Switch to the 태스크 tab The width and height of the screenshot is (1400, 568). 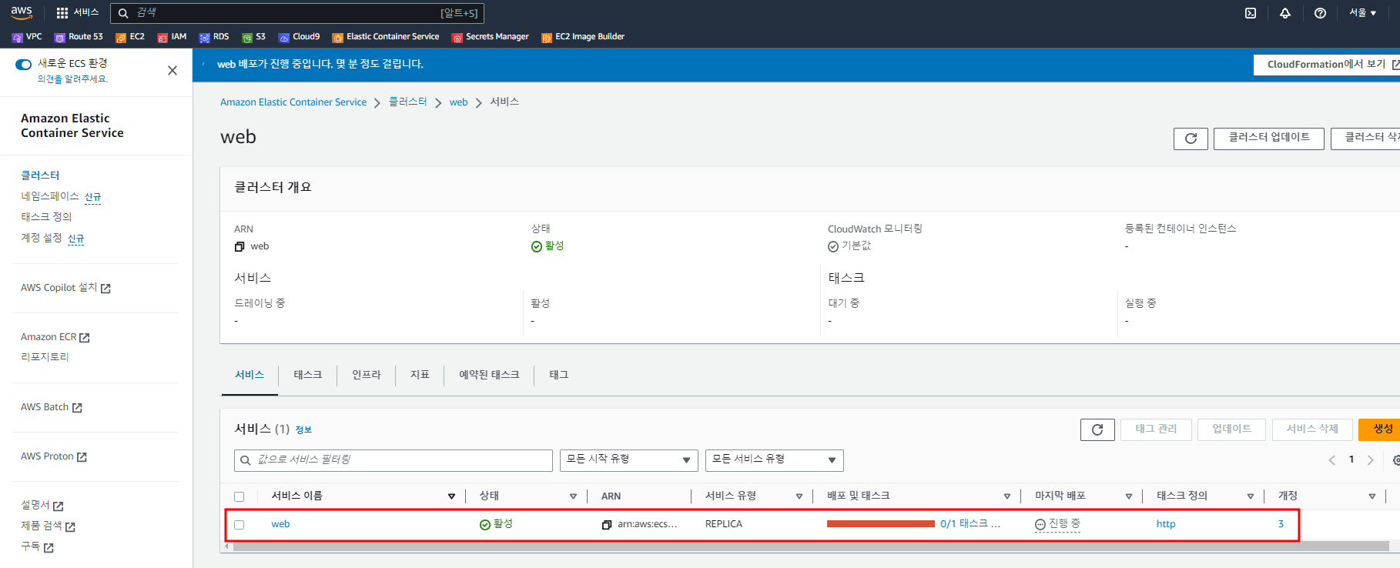(308, 375)
